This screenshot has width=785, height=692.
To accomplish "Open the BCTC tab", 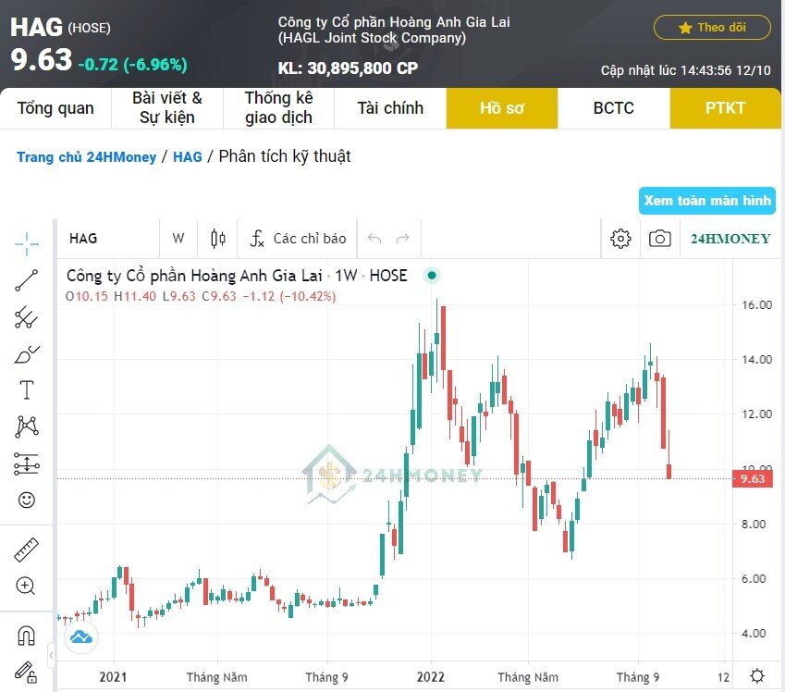I will pos(614,108).
